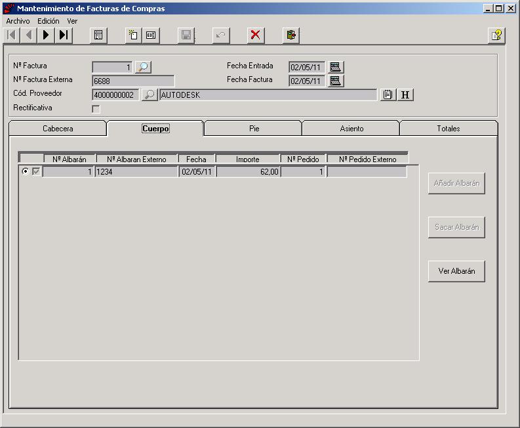
Task: Go to the first record
Action: [x=11, y=35]
